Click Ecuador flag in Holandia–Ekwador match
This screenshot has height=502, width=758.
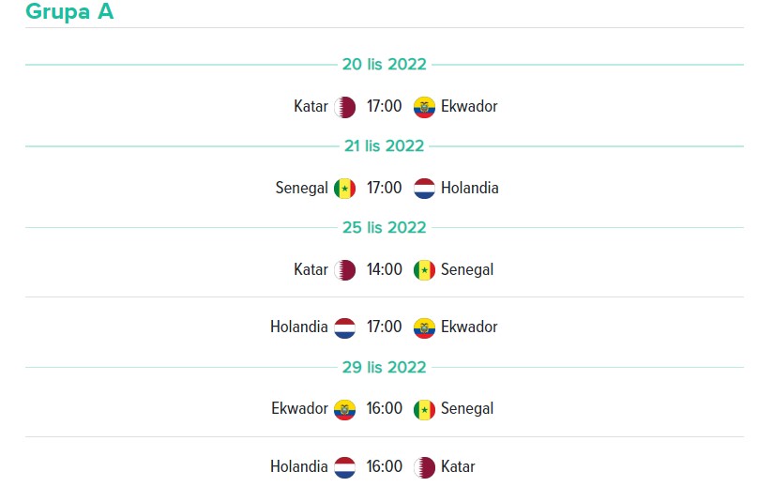point(424,327)
